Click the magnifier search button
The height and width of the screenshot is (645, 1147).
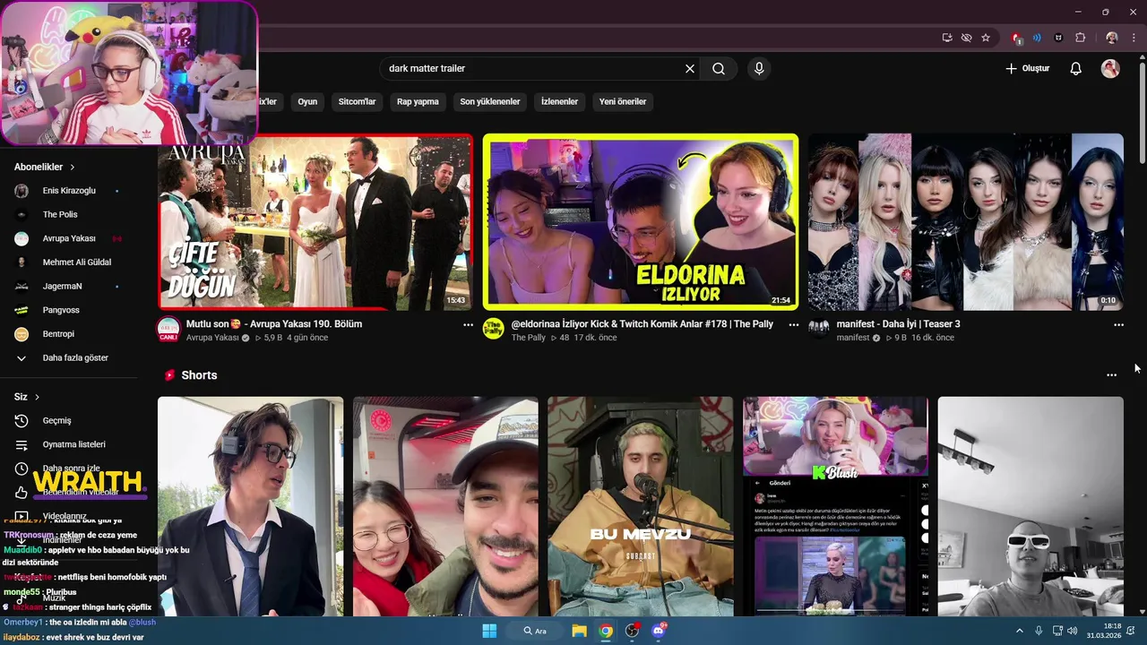click(x=719, y=68)
